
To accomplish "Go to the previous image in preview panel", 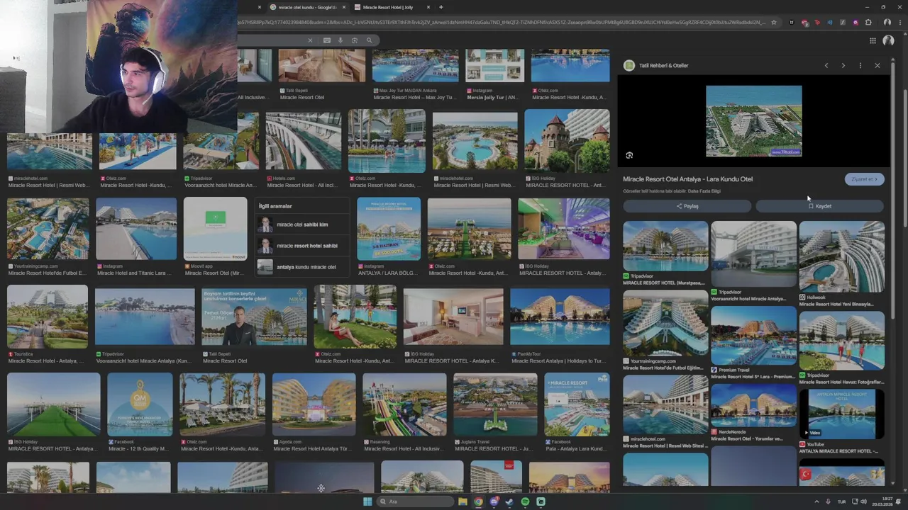I will click(826, 65).
